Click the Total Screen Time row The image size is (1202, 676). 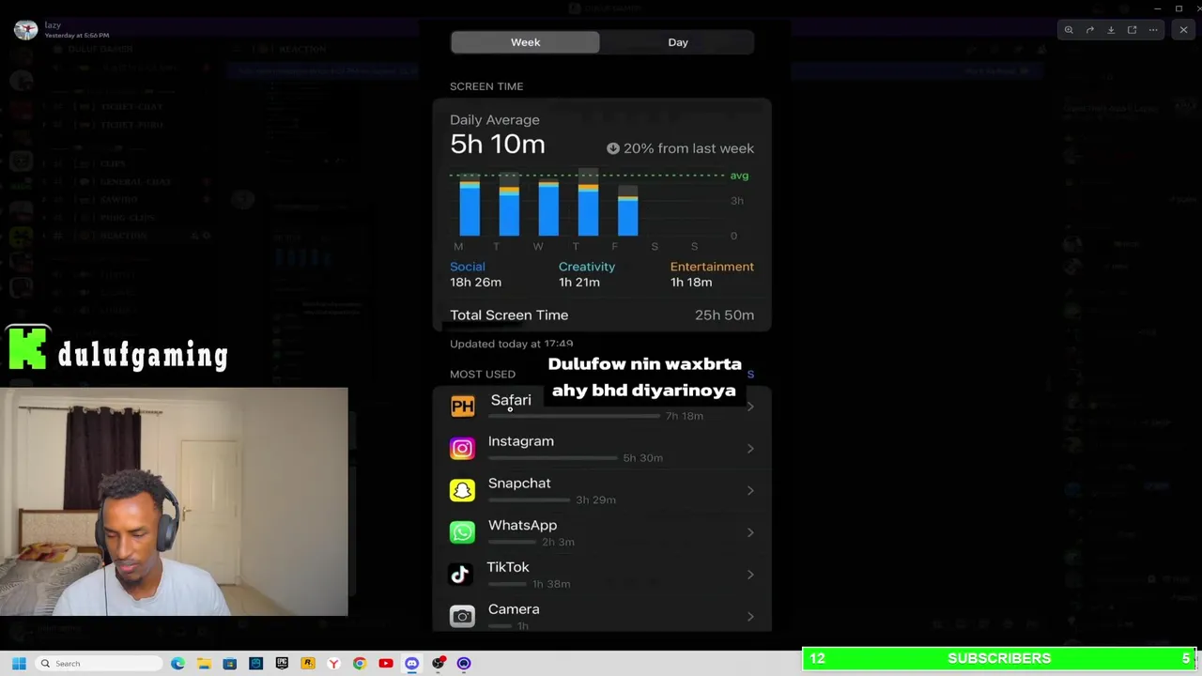[x=602, y=315]
